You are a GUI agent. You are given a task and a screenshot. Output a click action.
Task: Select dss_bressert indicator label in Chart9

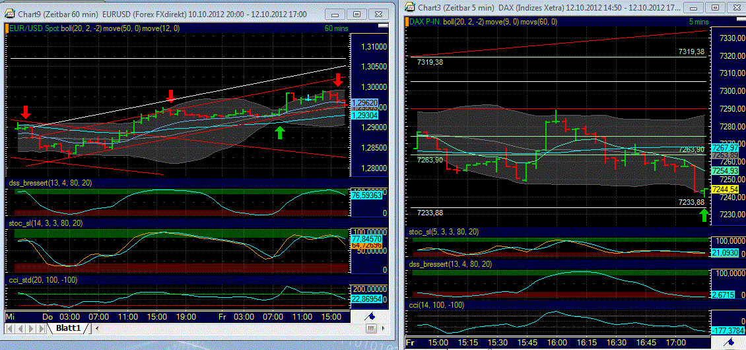(51, 184)
